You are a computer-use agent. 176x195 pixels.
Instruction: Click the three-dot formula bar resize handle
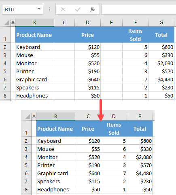coord(49,9)
